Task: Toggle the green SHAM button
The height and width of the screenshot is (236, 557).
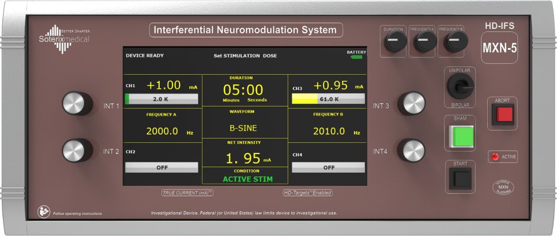Action: [461, 136]
